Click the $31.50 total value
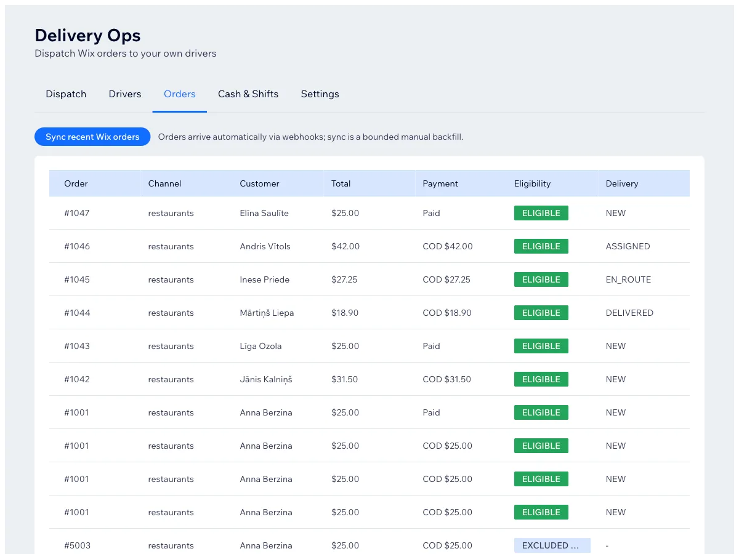The image size is (739, 554). coord(344,379)
